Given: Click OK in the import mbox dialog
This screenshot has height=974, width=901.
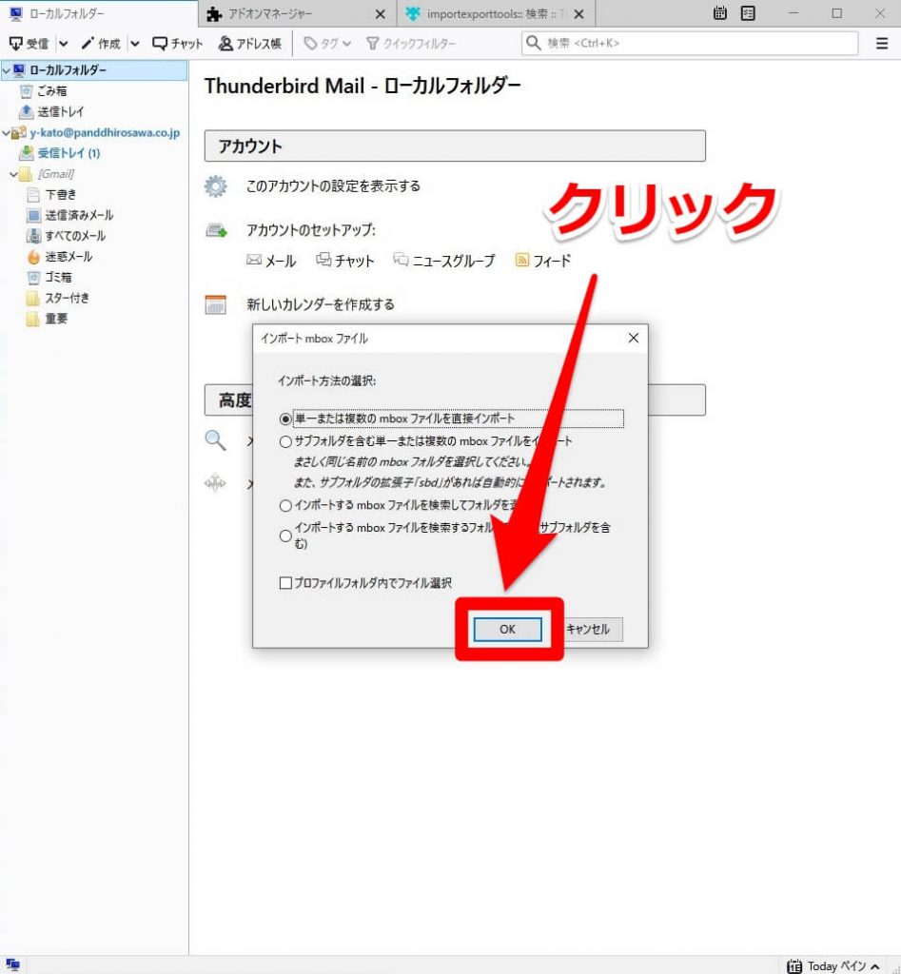Looking at the screenshot, I should pyautogui.click(x=508, y=629).
